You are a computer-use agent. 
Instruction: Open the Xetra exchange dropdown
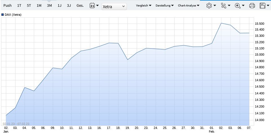click(x=114, y=6)
